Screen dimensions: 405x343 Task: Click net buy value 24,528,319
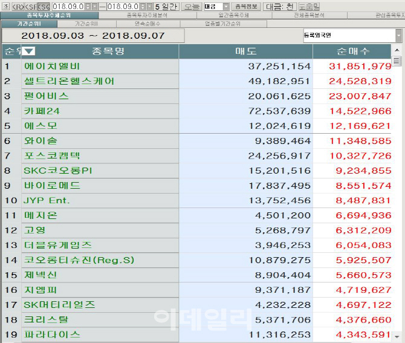360,82
